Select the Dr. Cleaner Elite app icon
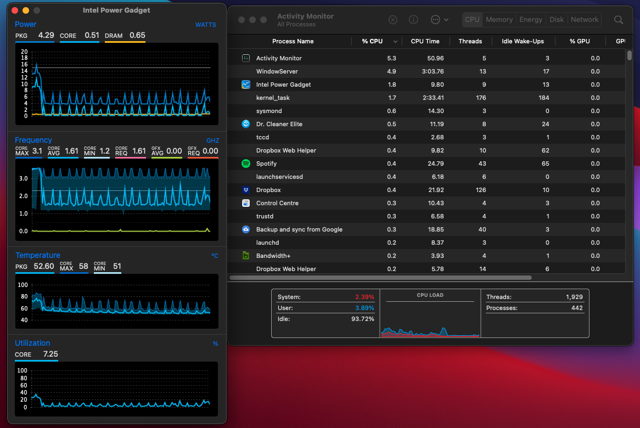This screenshot has height=428, width=640. click(x=245, y=124)
